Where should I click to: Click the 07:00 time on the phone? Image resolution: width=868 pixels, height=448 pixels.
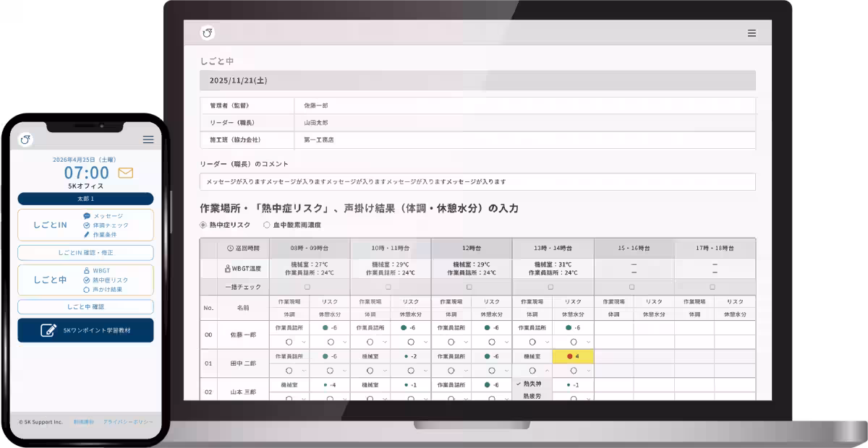(87, 173)
